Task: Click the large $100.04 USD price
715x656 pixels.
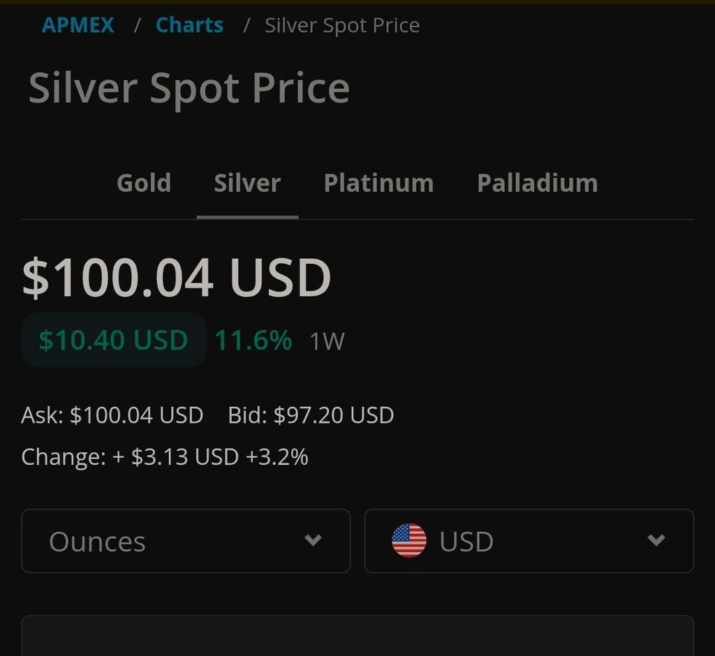Action: (177, 277)
